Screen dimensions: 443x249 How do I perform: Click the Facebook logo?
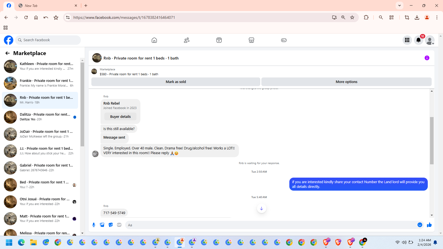click(9, 40)
